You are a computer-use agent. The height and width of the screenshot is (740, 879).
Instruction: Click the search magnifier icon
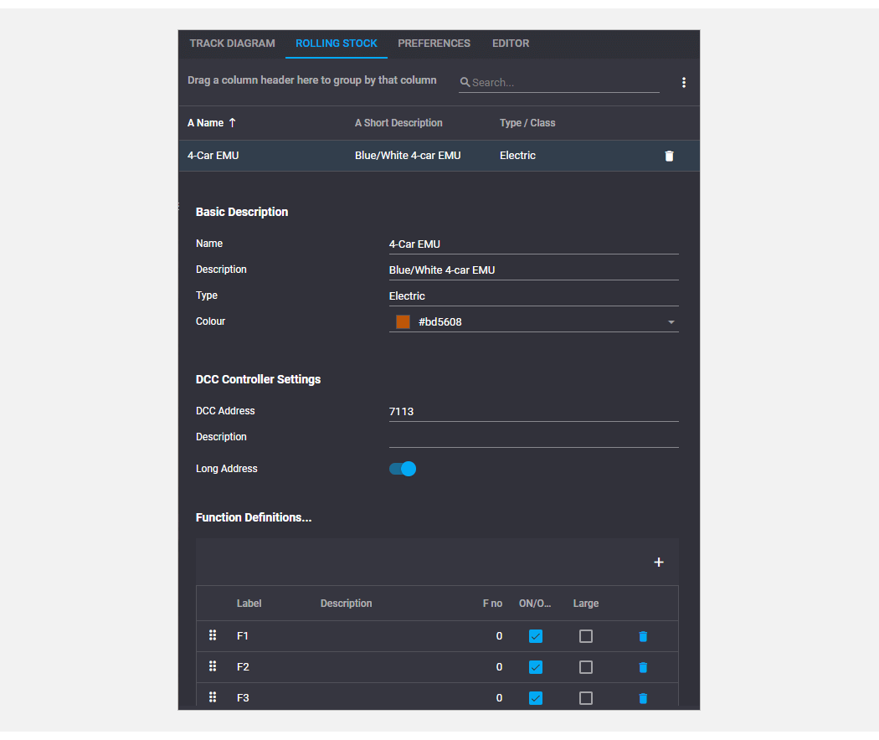[465, 83]
